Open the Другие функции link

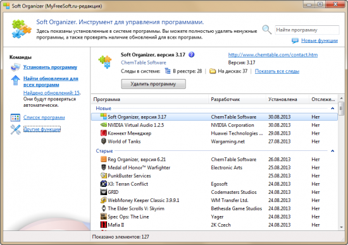coord(42,129)
